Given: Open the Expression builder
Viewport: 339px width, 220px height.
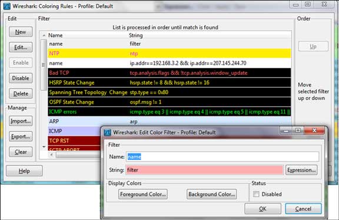Looking at the screenshot, I should tap(301, 170).
